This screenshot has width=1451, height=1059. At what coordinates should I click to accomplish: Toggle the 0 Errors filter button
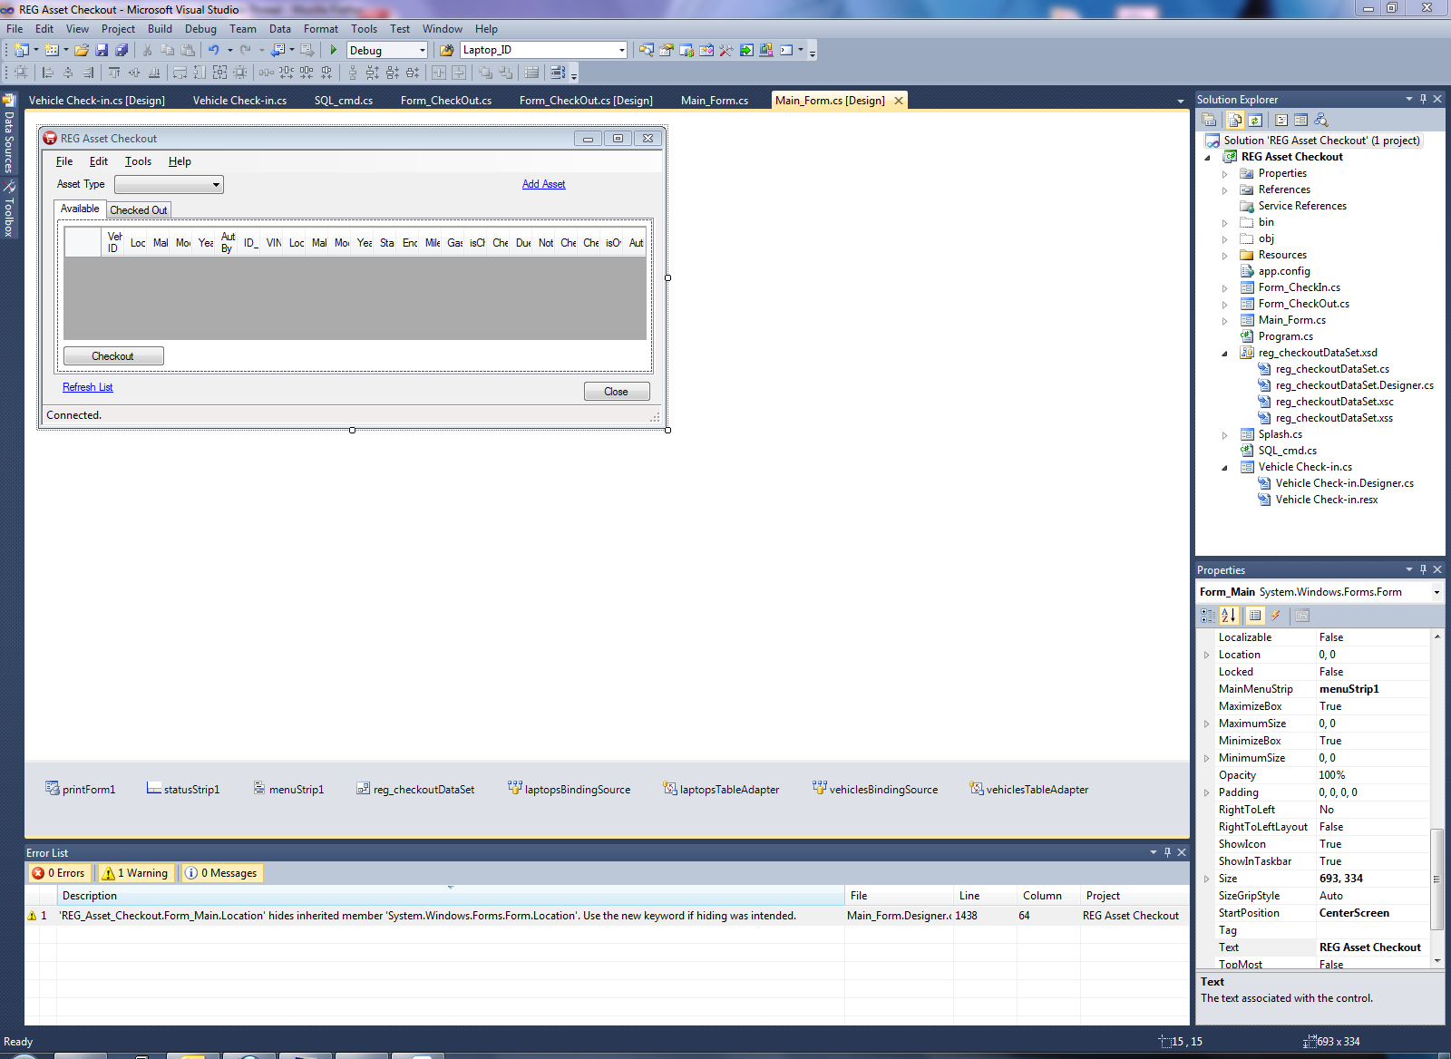click(x=59, y=873)
